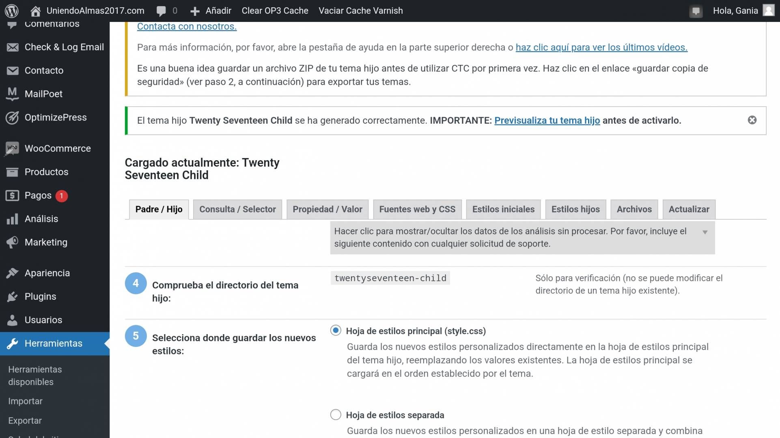
Task: Open the latest videos link
Action: (x=601, y=47)
